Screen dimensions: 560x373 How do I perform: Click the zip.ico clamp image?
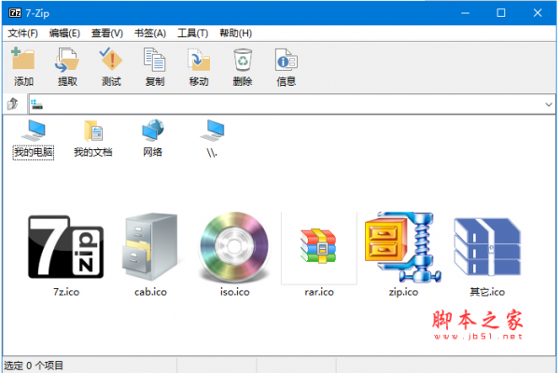403,247
